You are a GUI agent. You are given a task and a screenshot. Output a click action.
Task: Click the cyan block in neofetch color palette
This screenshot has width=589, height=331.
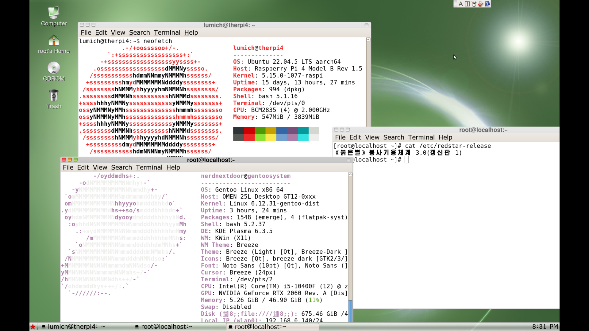click(303, 138)
